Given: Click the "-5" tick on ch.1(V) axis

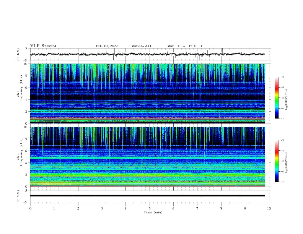Looking at the screenshot, I should point(26,60).
